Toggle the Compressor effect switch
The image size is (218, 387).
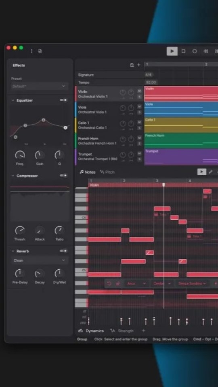(x=63, y=175)
